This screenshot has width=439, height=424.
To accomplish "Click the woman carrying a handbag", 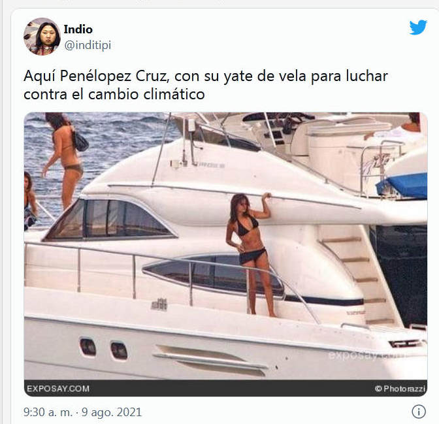I will [65, 159].
